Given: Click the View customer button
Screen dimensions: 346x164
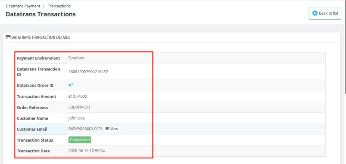Looking at the screenshot, I should point(112,129).
